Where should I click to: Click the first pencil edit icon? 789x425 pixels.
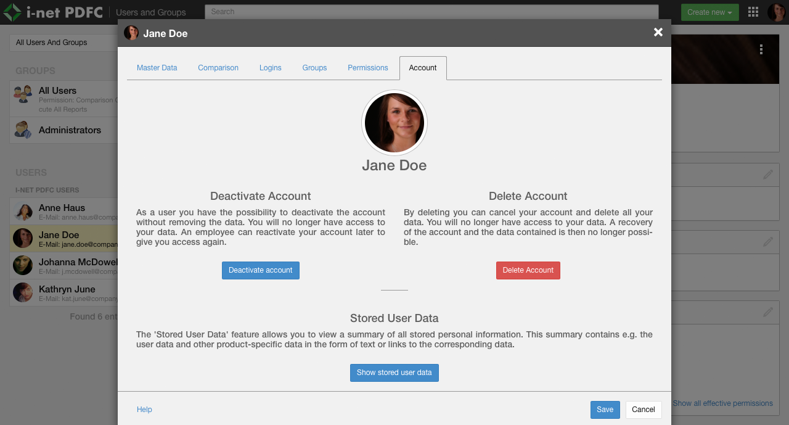pyautogui.click(x=768, y=175)
